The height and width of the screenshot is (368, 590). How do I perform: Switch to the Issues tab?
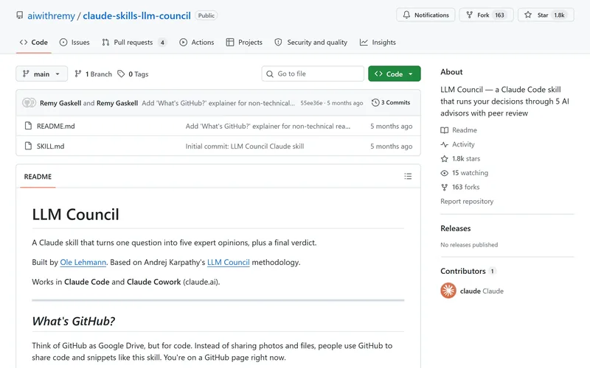pos(74,43)
